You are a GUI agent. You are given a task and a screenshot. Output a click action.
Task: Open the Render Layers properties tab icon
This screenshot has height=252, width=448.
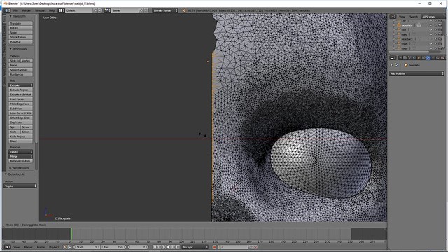pyautogui.click(x=405, y=58)
